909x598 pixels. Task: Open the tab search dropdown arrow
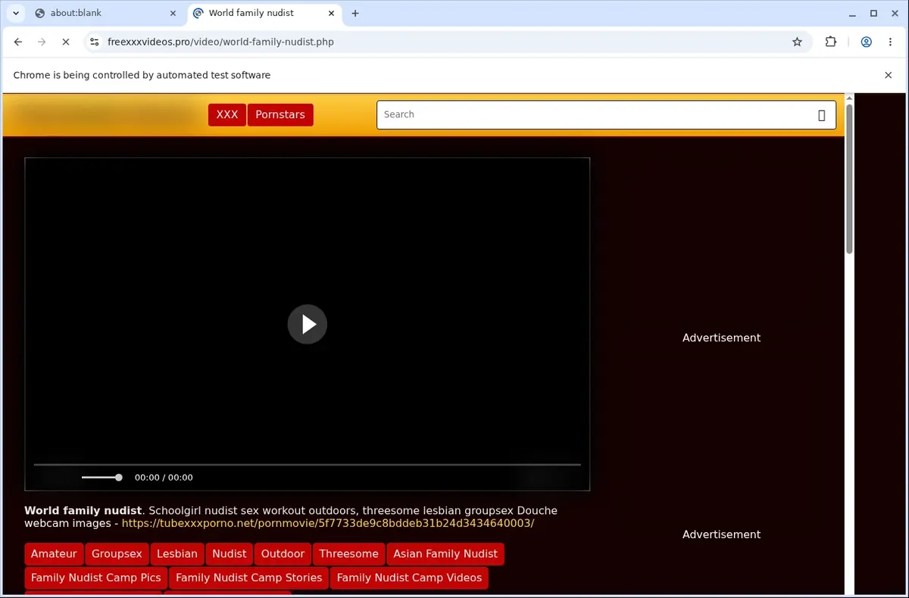[x=16, y=13]
